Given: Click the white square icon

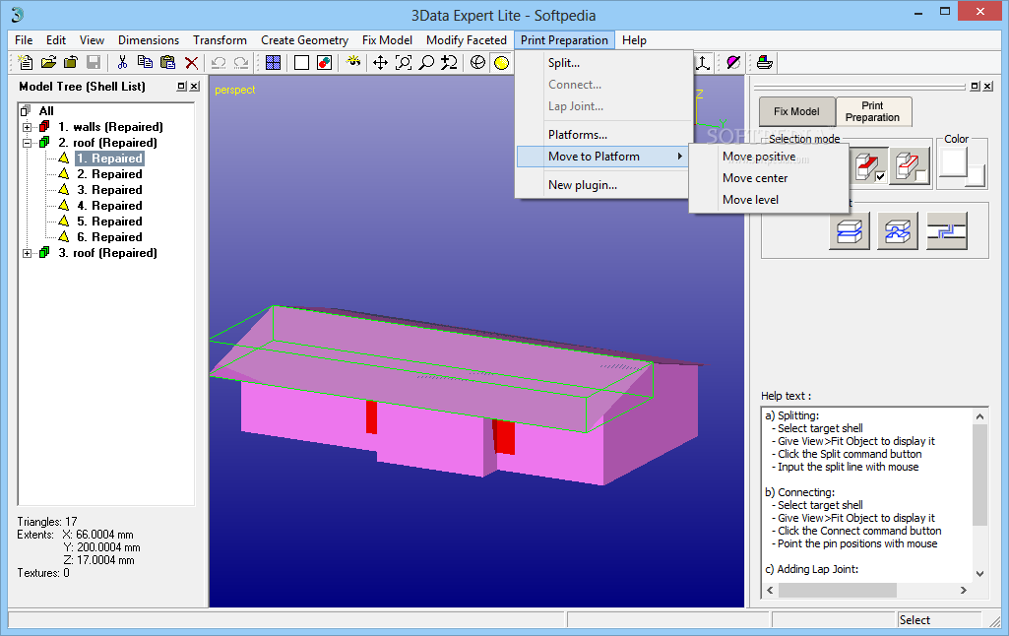Looking at the screenshot, I should tap(301, 62).
